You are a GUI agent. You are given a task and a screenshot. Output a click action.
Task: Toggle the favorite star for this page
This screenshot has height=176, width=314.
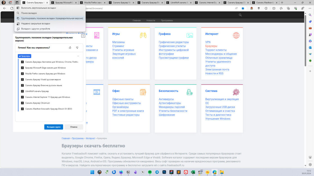tap(243, 8)
